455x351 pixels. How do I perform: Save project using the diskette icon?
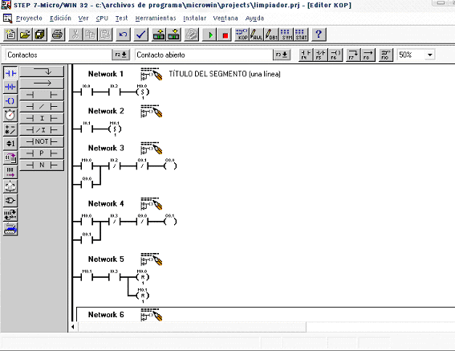pos(40,35)
